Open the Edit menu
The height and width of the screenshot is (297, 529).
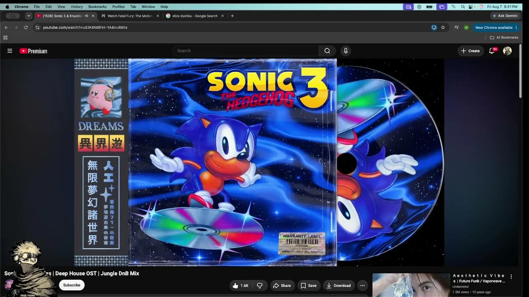(x=49, y=7)
